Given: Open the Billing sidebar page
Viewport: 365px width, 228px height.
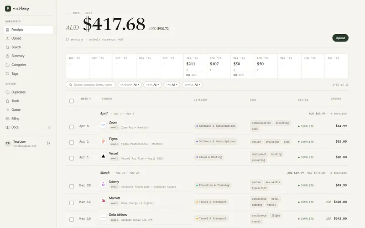Looking at the screenshot, I should pyautogui.click(x=28, y=119).
